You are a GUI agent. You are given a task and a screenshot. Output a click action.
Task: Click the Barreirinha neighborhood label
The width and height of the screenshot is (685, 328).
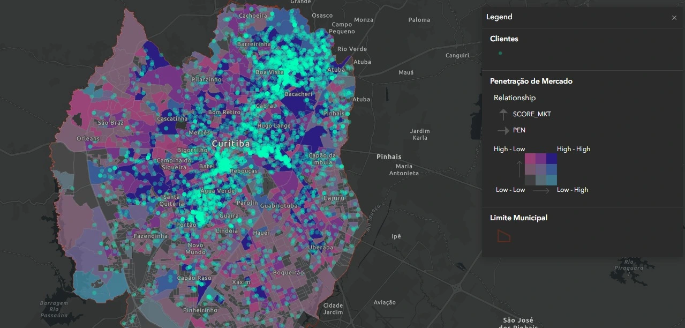[254, 44]
